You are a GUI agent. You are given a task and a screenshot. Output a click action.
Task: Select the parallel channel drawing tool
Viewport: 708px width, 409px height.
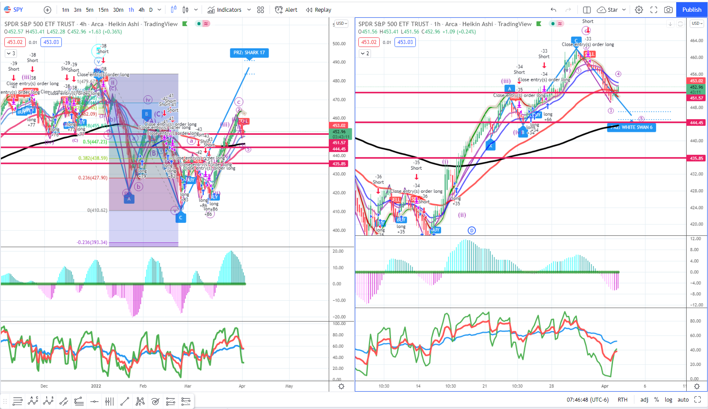(x=64, y=401)
